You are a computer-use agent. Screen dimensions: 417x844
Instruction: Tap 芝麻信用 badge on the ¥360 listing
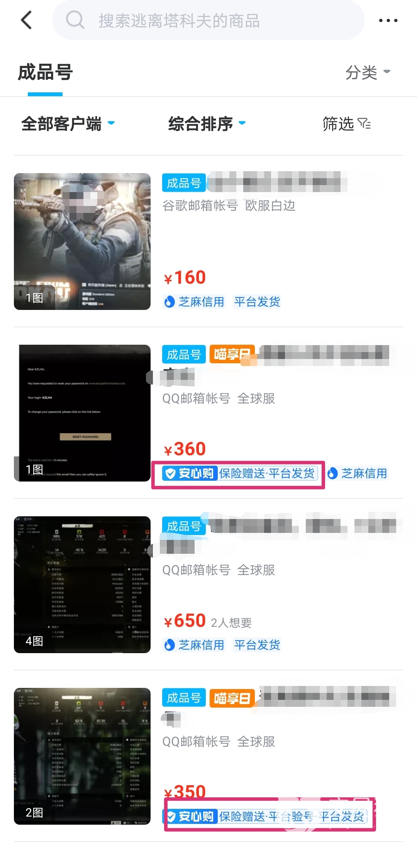357,473
